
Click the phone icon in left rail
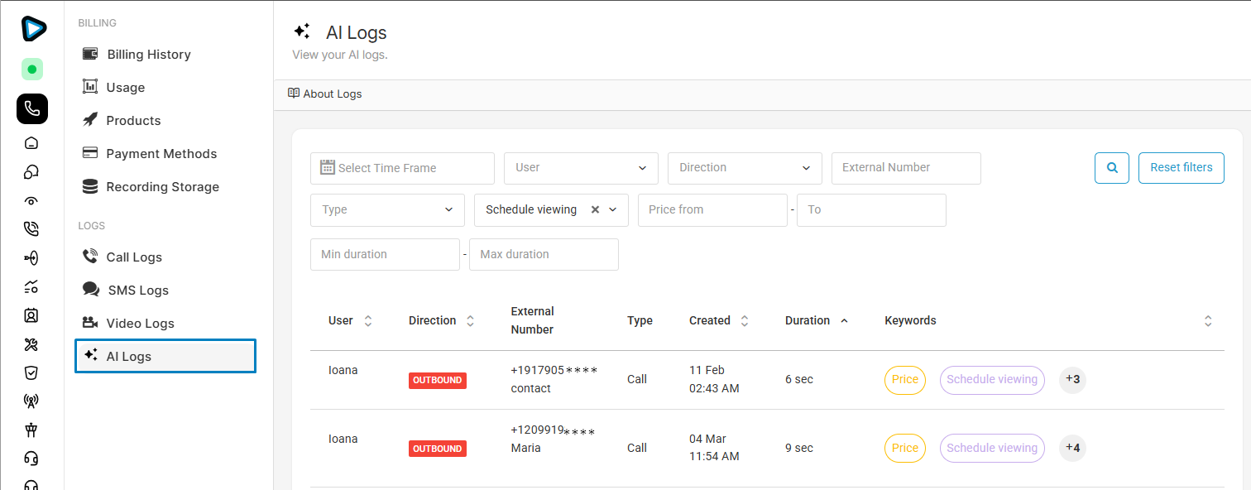pos(31,108)
